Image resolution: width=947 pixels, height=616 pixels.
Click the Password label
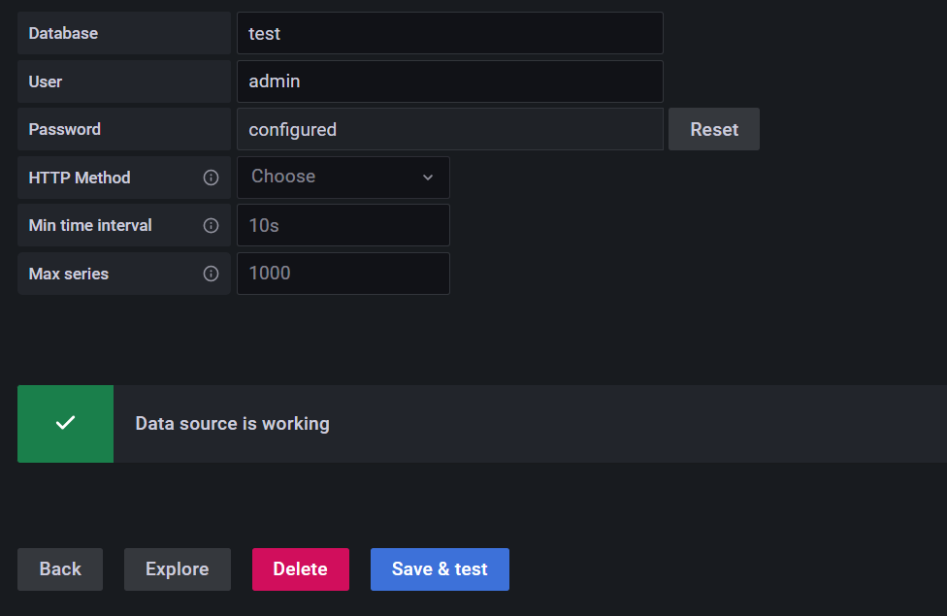(65, 129)
